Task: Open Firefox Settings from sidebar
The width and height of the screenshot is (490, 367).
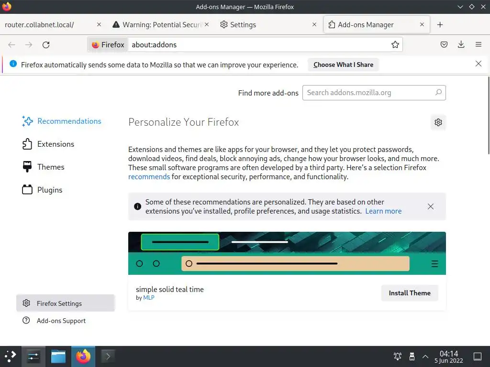Action: click(65, 303)
